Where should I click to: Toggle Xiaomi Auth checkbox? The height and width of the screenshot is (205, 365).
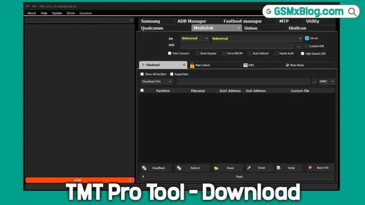tap(276, 54)
